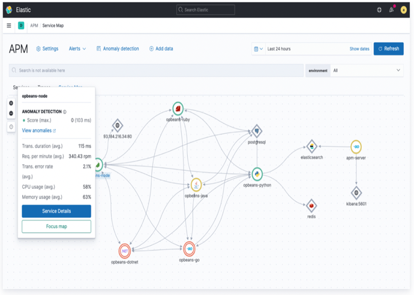Expand the Alerts dropdown menu
The image size is (414, 295).
[77, 49]
